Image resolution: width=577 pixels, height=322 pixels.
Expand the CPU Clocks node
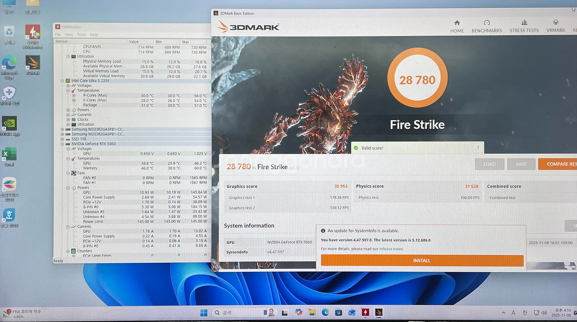68,120
